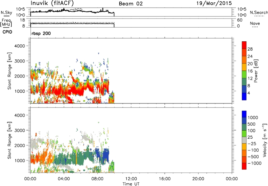Click the Power [dB] colorbar label
Screen dimensions: 268x186
click(256, 71)
